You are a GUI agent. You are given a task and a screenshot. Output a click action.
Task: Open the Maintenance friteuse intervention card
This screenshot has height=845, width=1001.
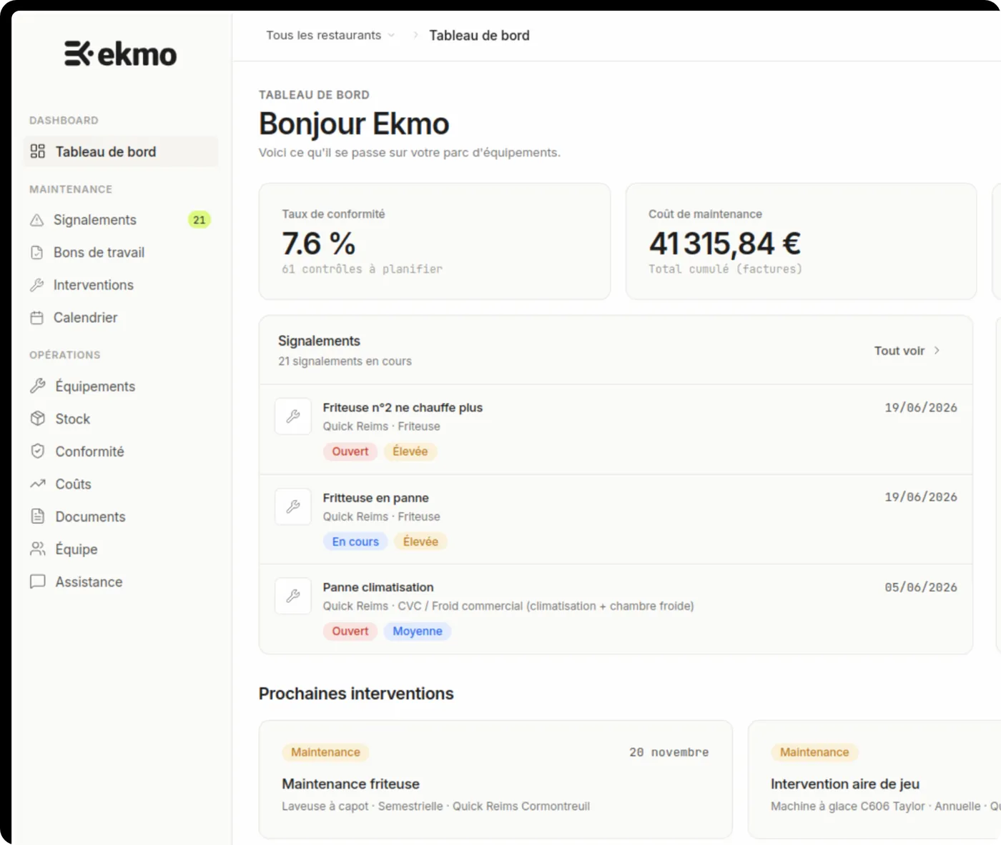pos(495,779)
